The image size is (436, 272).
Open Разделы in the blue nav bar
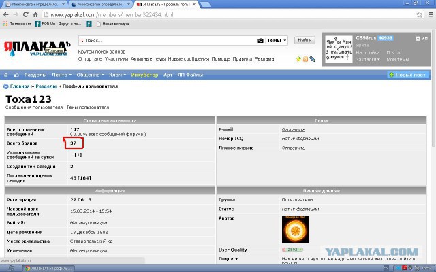[x=35, y=75]
